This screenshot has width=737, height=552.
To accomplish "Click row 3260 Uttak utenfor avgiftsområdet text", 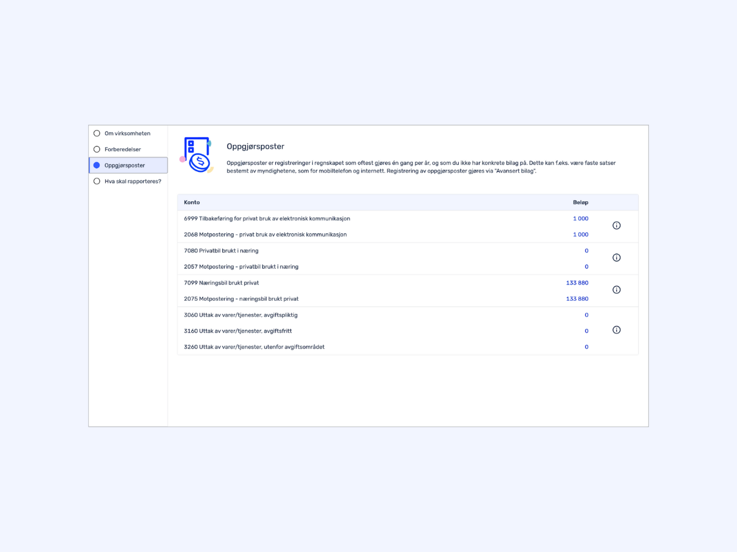I will pos(254,347).
